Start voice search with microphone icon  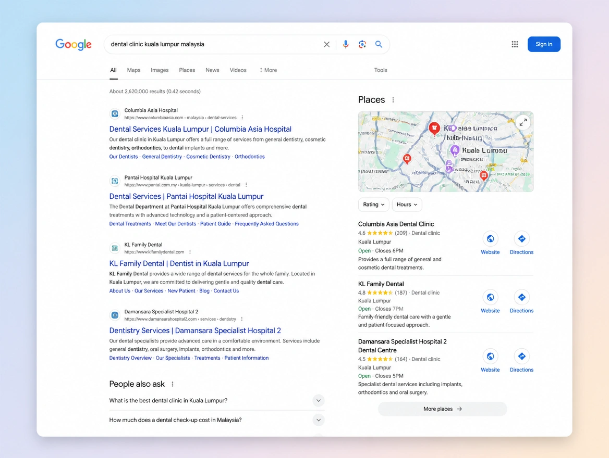tap(345, 44)
